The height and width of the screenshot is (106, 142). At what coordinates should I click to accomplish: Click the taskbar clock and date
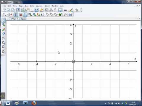133,103
